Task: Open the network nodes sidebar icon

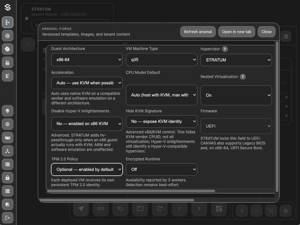Action: point(8,151)
